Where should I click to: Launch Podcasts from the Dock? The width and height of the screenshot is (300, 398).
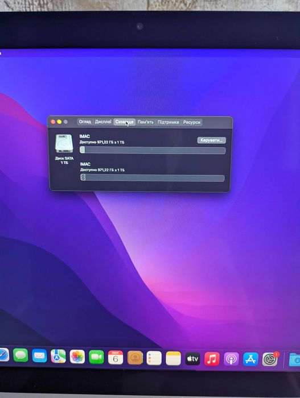pos(231,359)
